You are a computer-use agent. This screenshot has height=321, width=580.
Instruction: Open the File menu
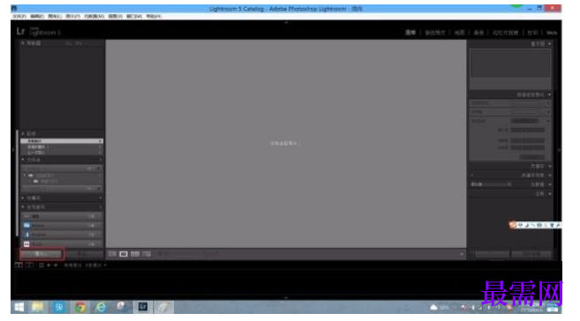[19, 16]
